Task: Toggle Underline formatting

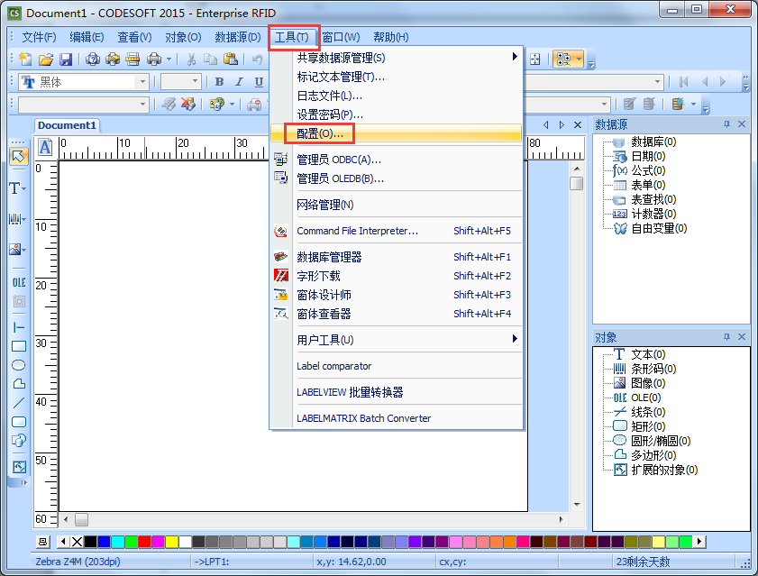Action: pos(259,82)
